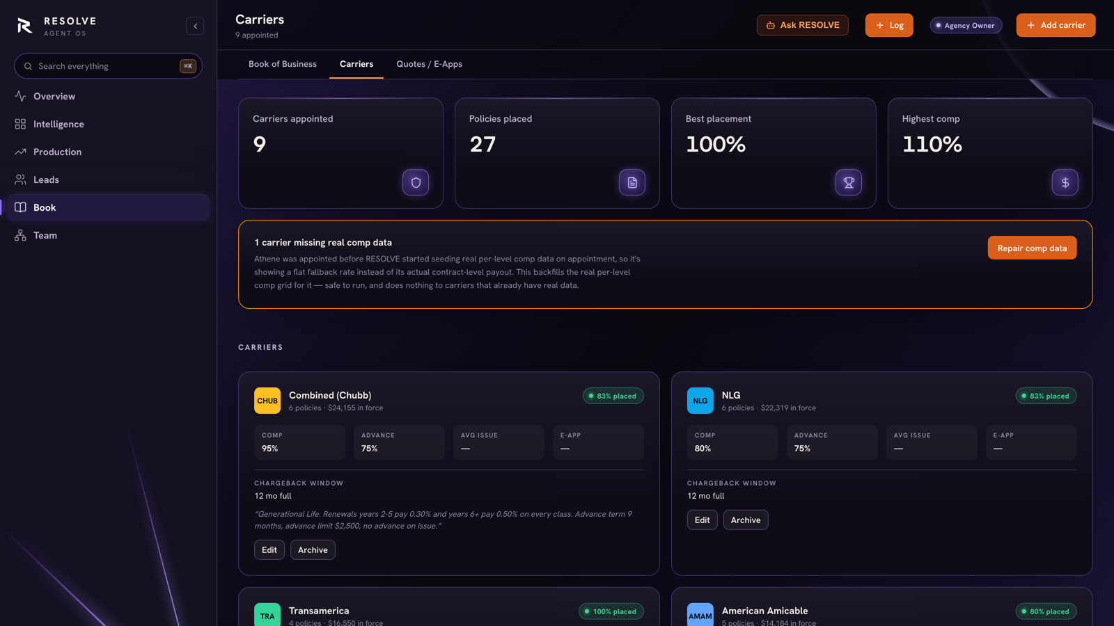Image resolution: width=1114 pixels, height=626 pixels.
Task: Click the plus icon on Add carrier
Action: (x=1031, y=25)
